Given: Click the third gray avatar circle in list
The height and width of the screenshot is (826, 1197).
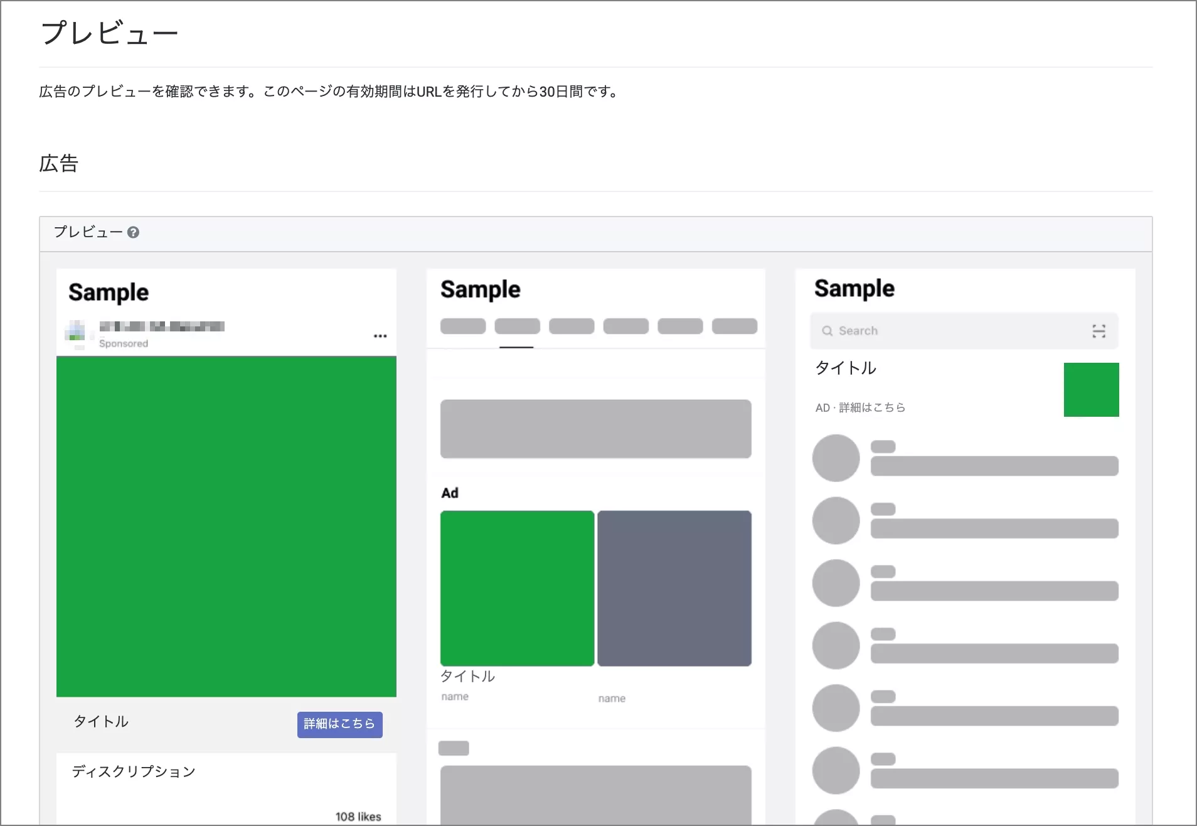Looking at the screenshot, I should point(836,583).
